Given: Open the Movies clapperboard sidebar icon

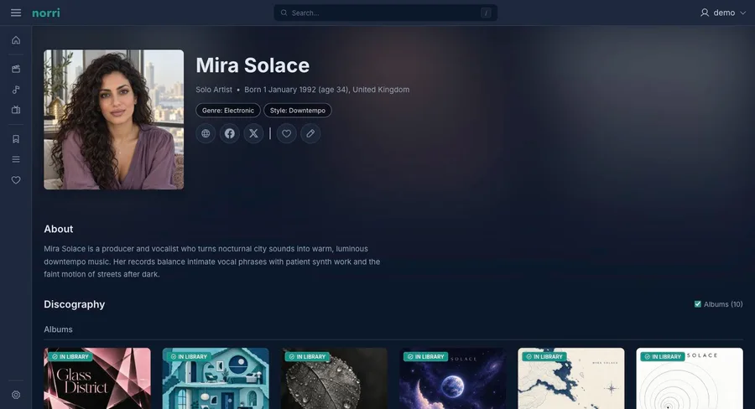Looking at the screenshot, I should click(x=16, y=69).
